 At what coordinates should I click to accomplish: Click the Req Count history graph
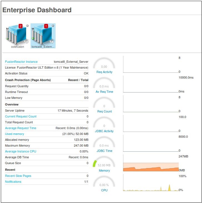(151, 104)
